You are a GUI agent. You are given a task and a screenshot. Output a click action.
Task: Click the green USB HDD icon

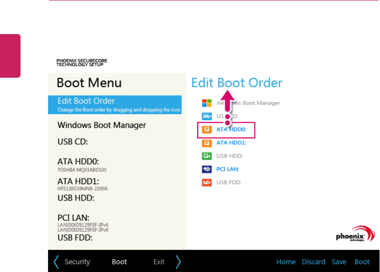[207, 156]
